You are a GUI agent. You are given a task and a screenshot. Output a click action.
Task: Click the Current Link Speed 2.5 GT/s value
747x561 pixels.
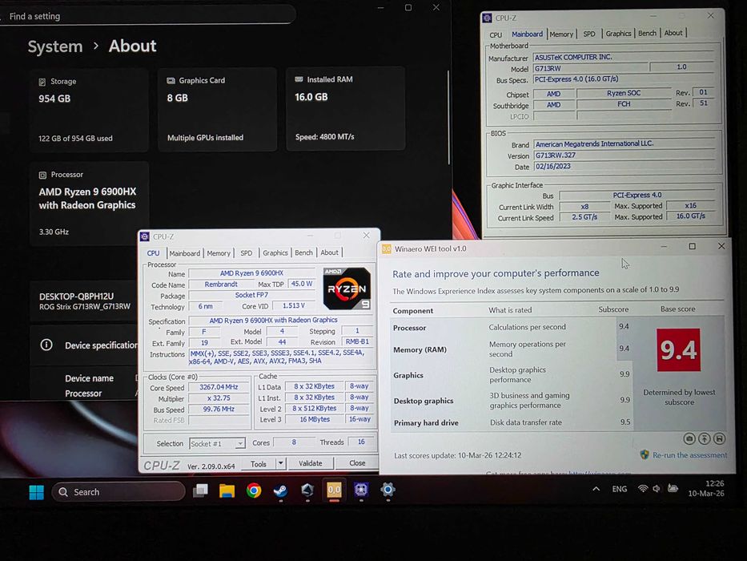(x=584, y=216)
